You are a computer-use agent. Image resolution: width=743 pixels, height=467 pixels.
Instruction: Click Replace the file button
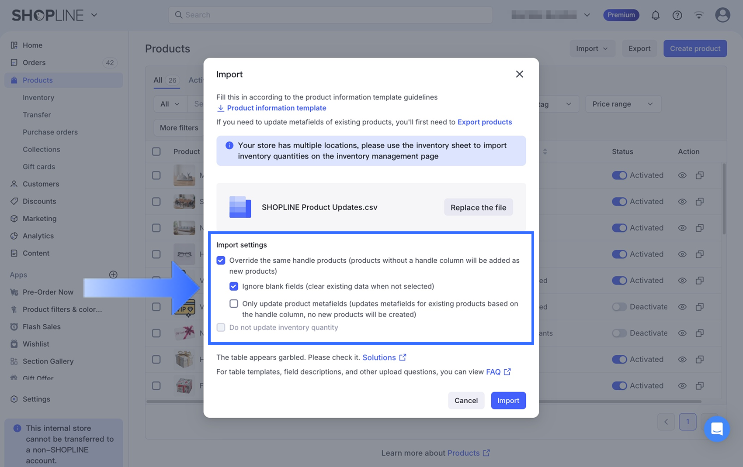479,207
